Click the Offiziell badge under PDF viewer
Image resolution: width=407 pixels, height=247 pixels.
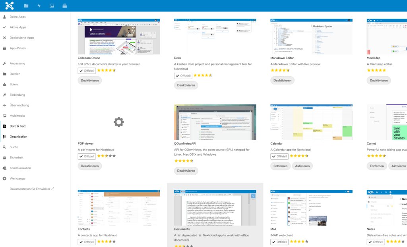coord(87,156)
